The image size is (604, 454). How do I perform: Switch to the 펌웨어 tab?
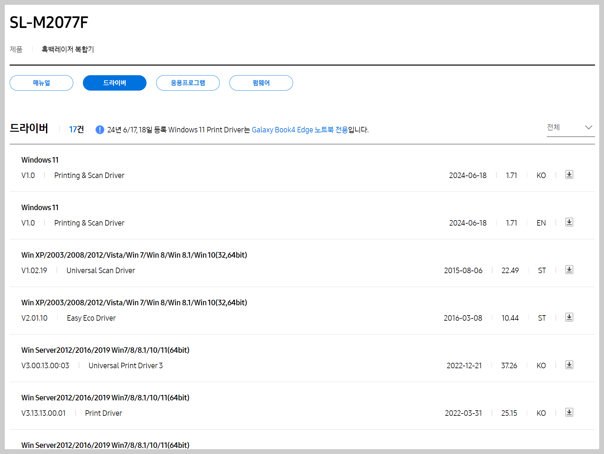coord(261,83)
